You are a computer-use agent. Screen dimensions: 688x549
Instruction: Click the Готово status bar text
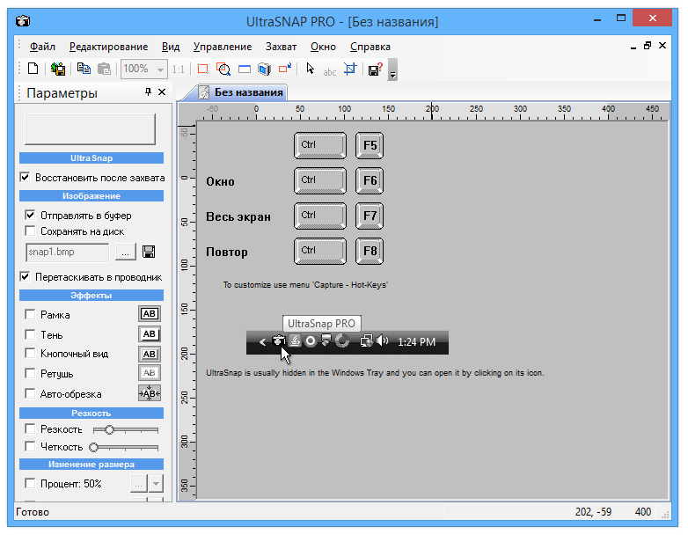33,512
